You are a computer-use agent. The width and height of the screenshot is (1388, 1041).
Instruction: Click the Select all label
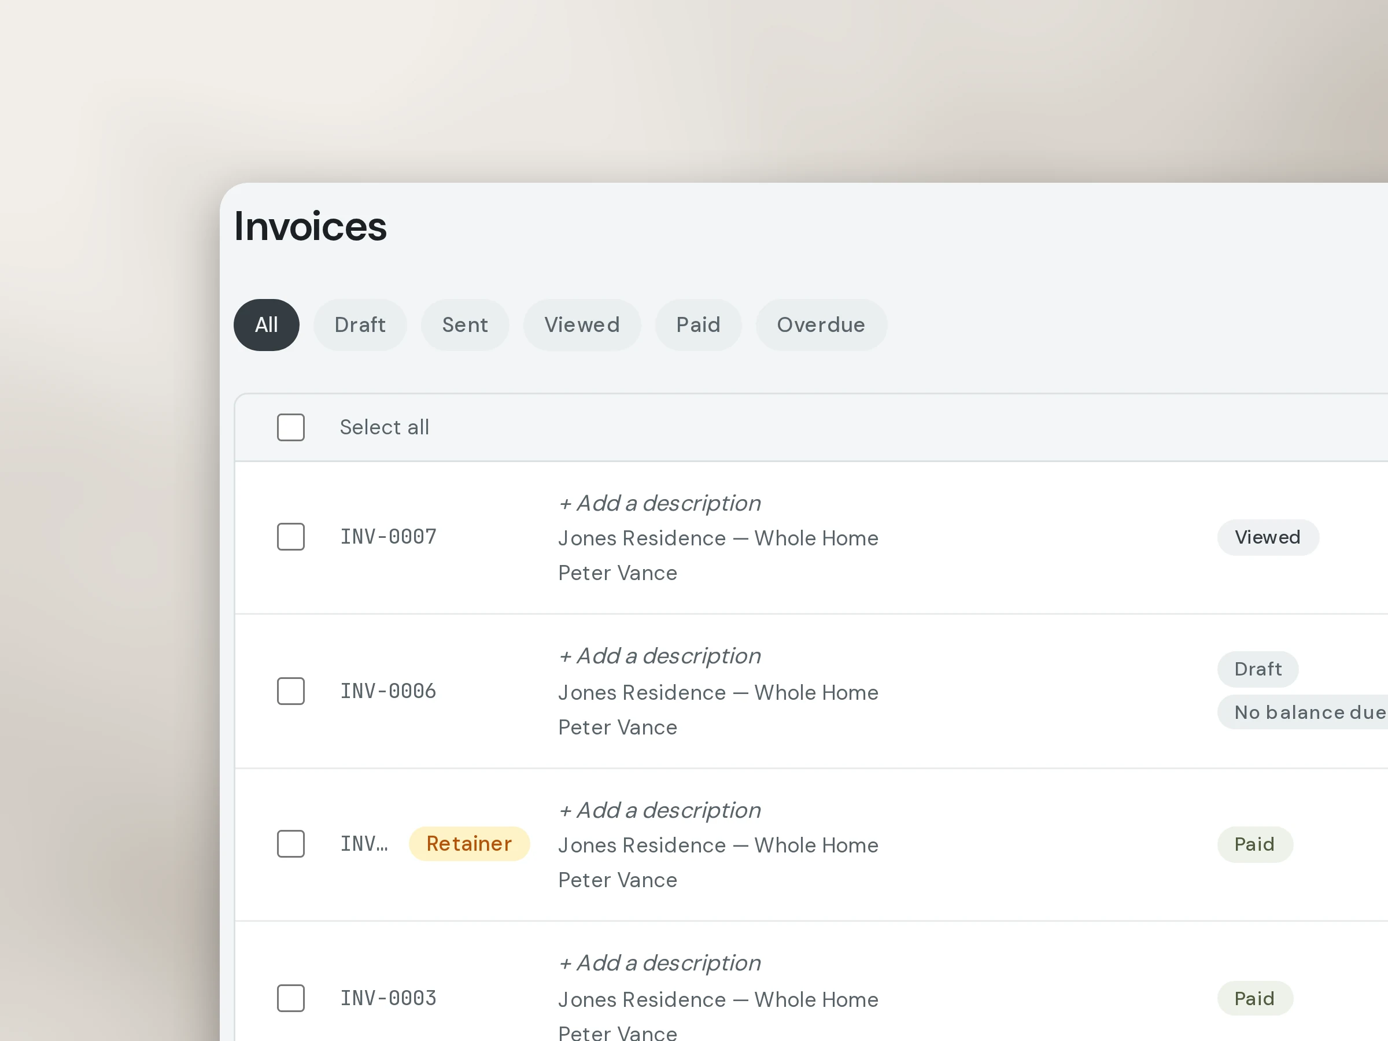click(x=384, y=427)
